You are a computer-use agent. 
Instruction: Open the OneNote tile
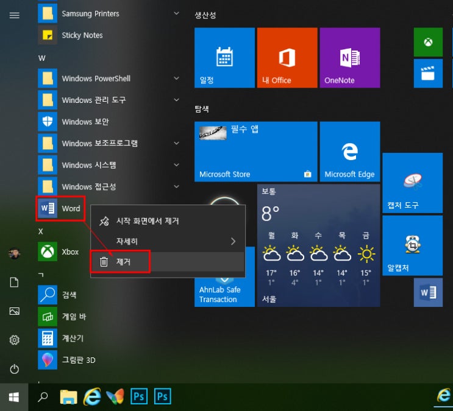click(350, 58)
